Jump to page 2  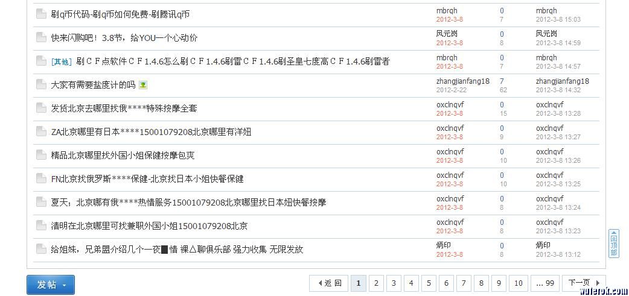click(376, 283)
